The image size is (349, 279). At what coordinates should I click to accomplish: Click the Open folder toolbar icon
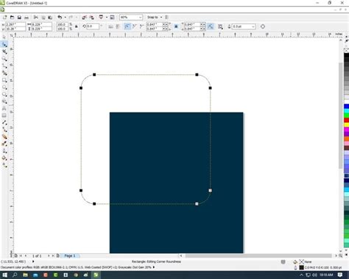12,18
